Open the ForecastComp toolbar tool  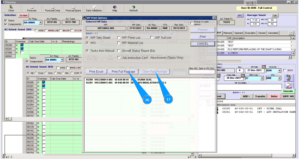click(x=53, y=9)
